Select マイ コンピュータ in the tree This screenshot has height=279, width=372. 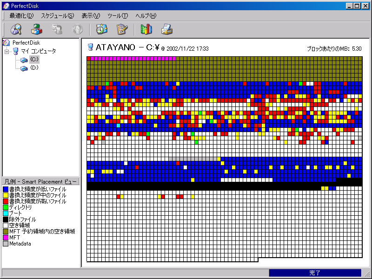[x=39, y=51]
